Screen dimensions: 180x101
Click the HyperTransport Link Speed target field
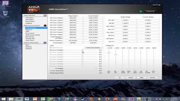point(73,37)
